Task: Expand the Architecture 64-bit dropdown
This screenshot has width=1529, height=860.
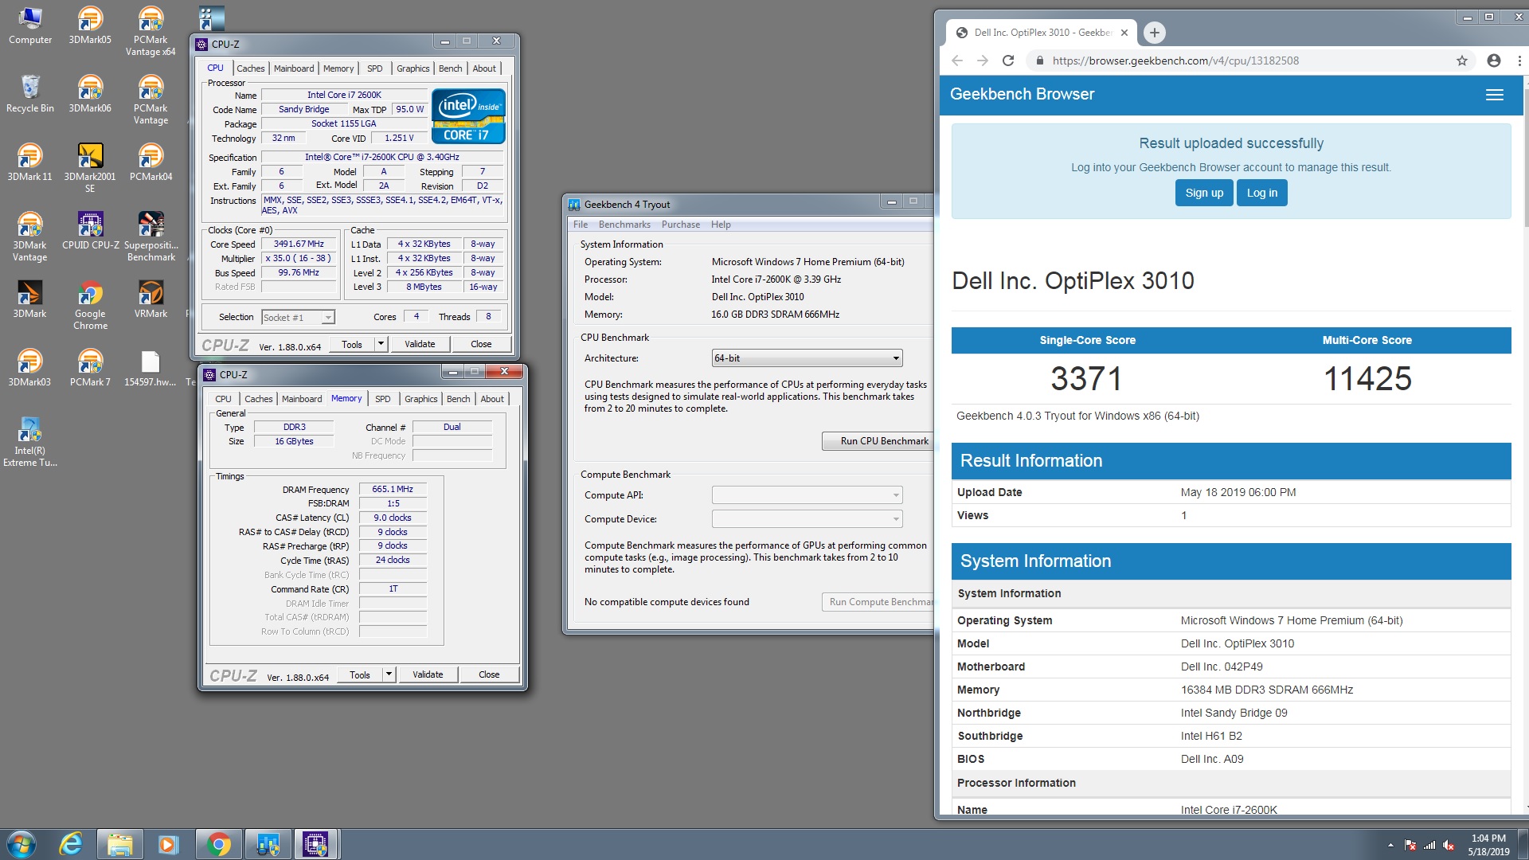Action: pos(807,358)
